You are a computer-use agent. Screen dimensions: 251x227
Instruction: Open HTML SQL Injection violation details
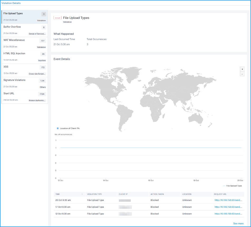25,57
